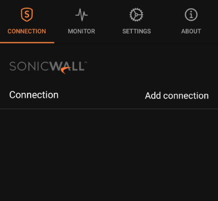The height and width of the screenshot is (201, 218).
Task: Open the About info circle icon
Action: (x=191, y=15)
